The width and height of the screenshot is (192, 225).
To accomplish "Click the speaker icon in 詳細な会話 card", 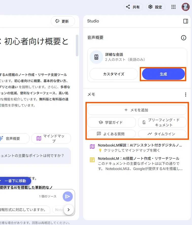I will coord(96,57).
